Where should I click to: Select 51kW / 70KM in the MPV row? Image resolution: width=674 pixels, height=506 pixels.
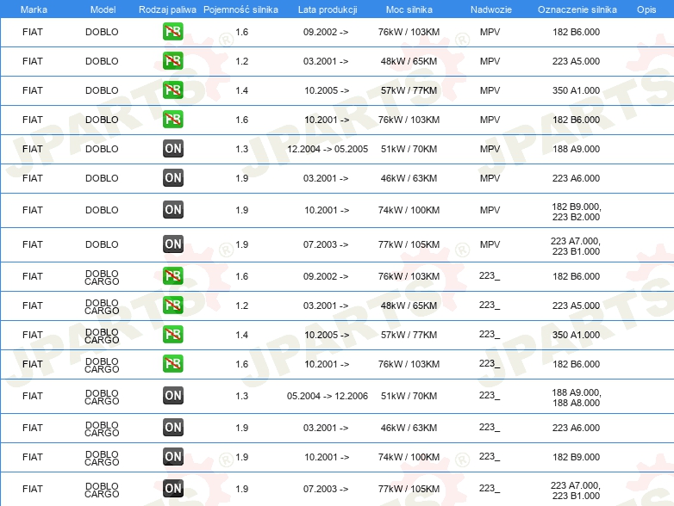pyautogui.click(x=409, y=149)
